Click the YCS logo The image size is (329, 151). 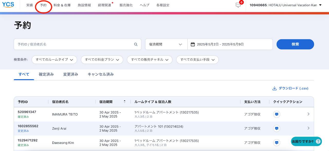coord(8,5)
